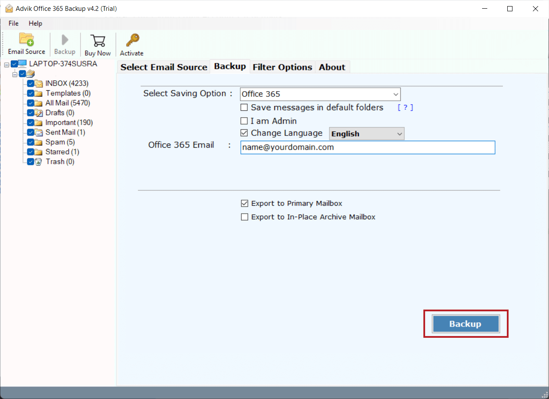Select the Trash (0) tree item
Viewport: 549px width, 399px height.
pos(60,162)
